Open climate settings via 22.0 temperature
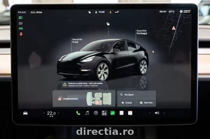The width and height of the screenshot is (210, 139). pos(51,113)
